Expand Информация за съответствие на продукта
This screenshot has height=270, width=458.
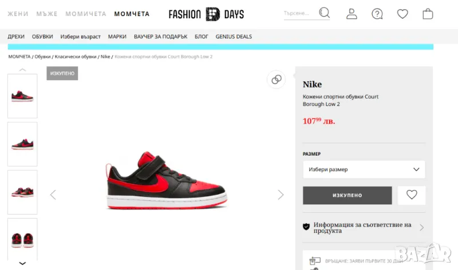pyautogui.click(x=364, y=228)
